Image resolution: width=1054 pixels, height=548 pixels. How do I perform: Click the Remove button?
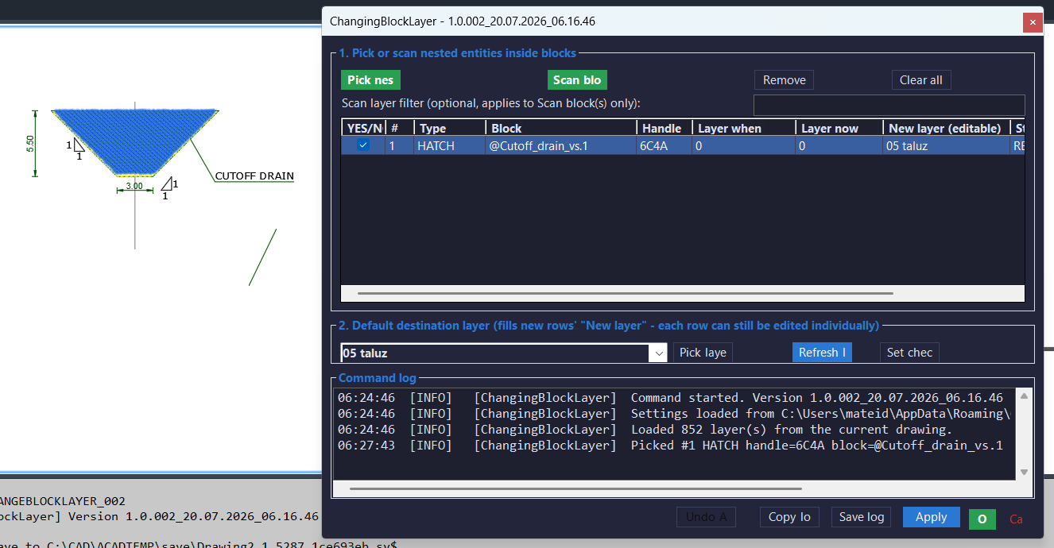[784, 80]
